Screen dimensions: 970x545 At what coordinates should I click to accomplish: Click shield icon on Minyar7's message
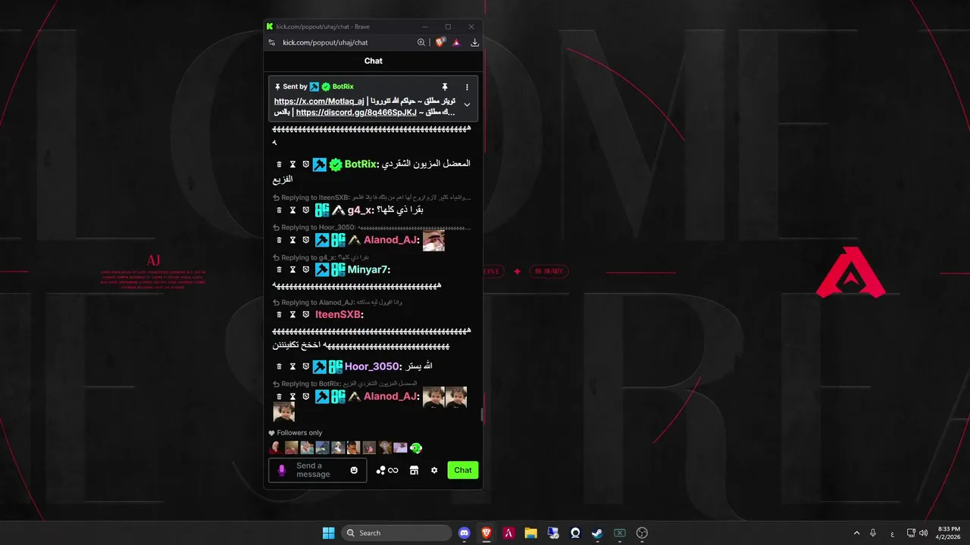[306, 269]
